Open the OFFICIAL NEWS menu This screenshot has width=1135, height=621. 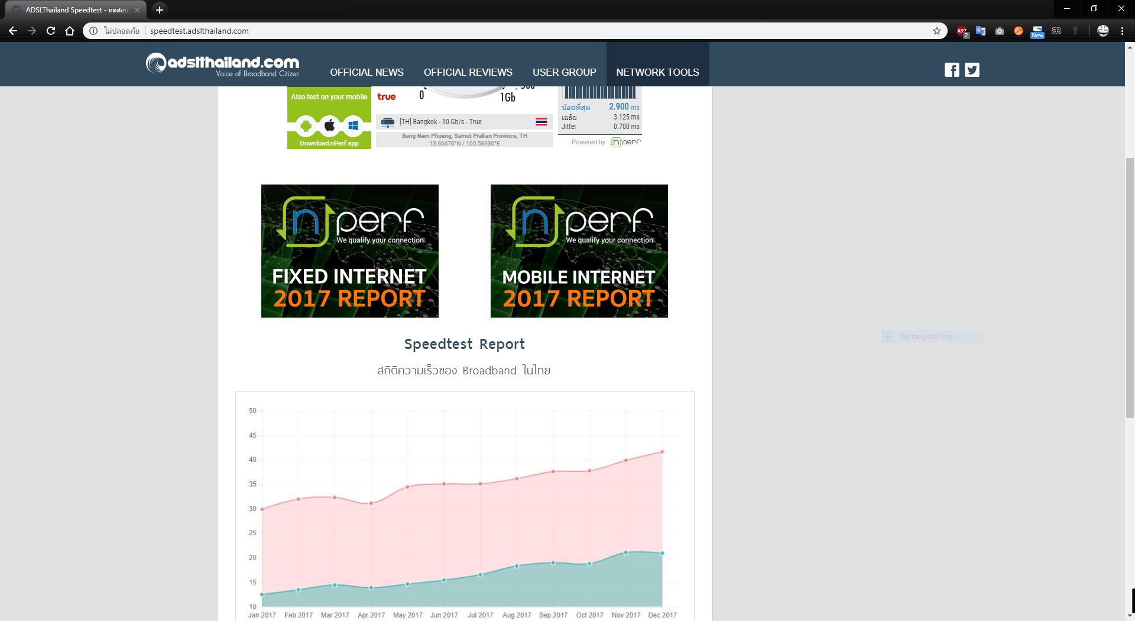[x=367, y=72]
